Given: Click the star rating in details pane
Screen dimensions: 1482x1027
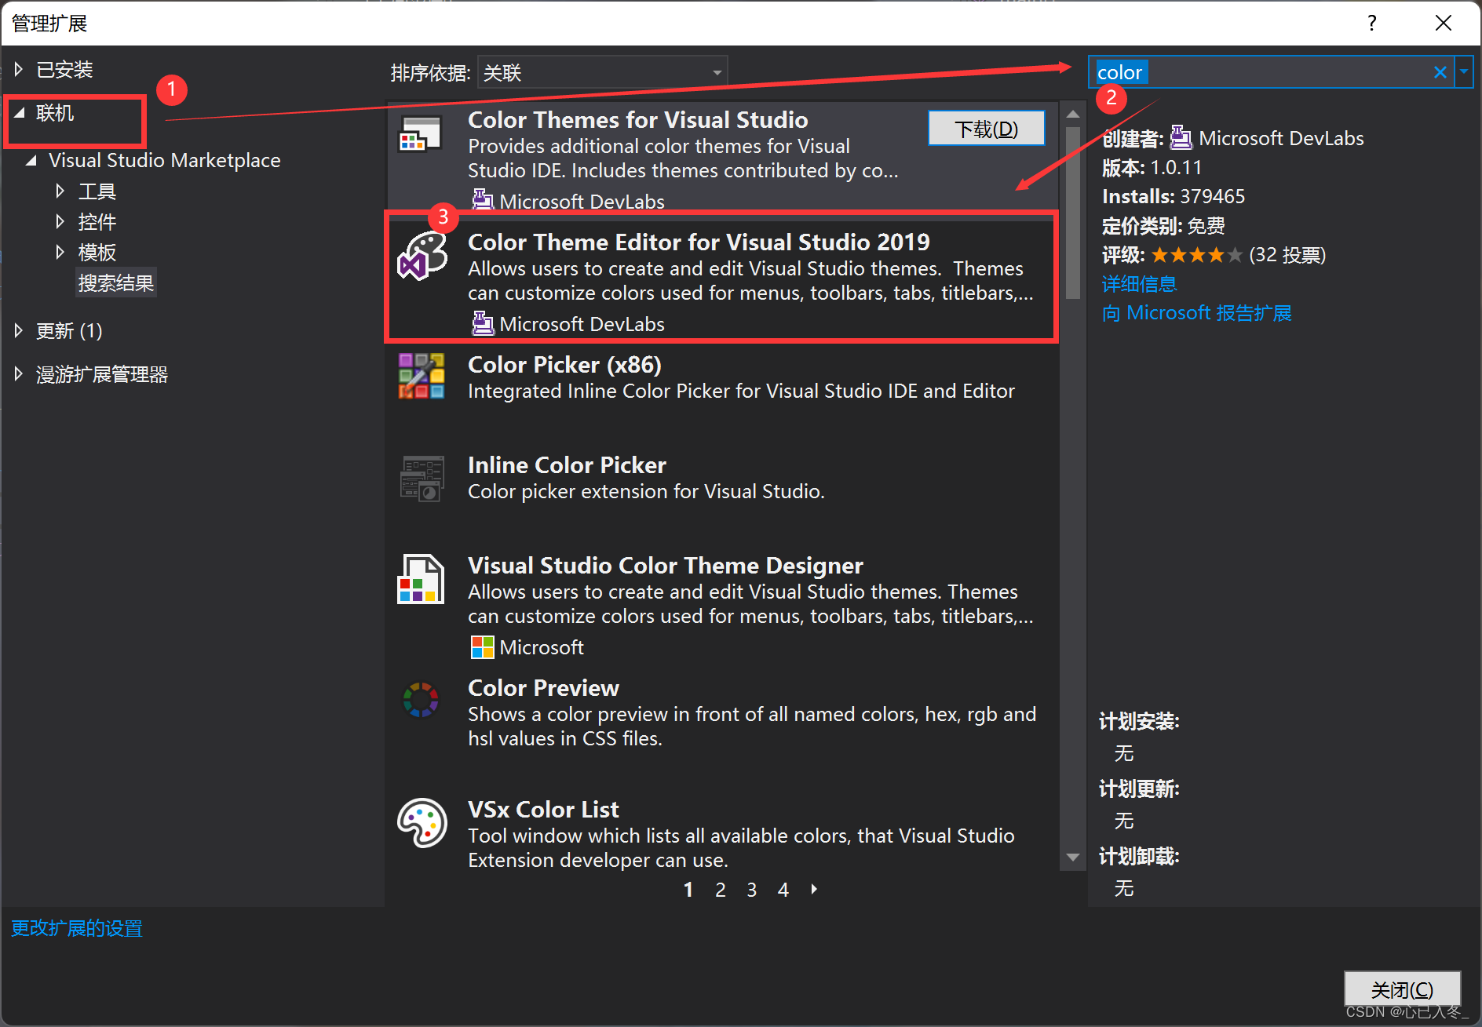Looking at the screenshot, I should coord(1195,255).
